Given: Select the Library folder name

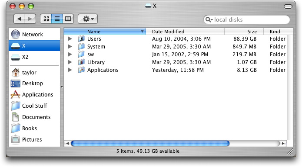Looking at the screenshot, I should click(96, 62).
